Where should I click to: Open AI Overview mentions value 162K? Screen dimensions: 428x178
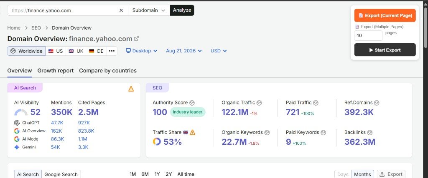click(56, 131)
